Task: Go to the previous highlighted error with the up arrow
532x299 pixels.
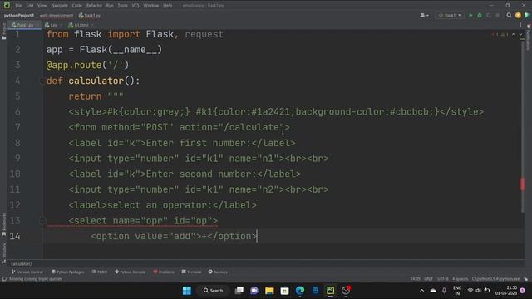Action: coord(514,35)
